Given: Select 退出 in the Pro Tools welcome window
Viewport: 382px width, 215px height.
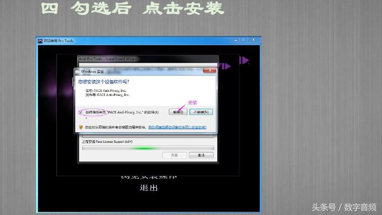Looking at the screenshot, I should (x=149, y=188).
